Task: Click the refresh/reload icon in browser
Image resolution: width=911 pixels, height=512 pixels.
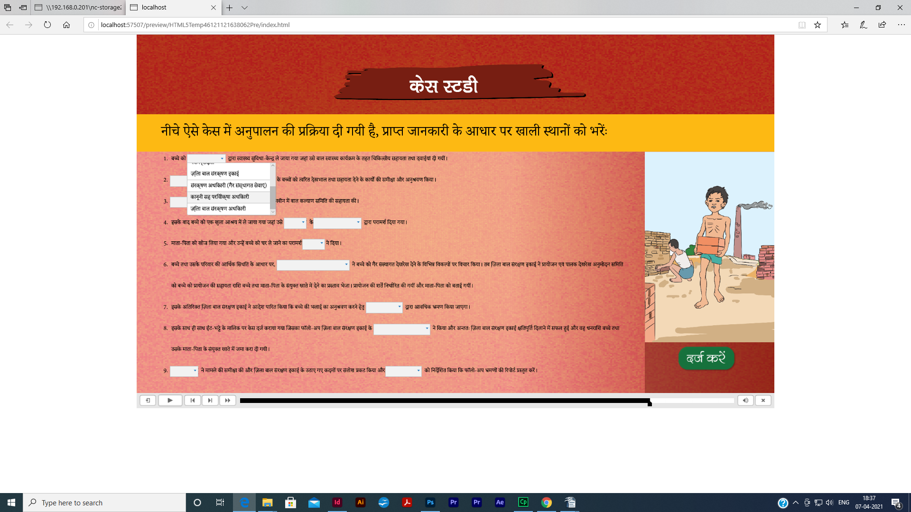Action: 47,24
